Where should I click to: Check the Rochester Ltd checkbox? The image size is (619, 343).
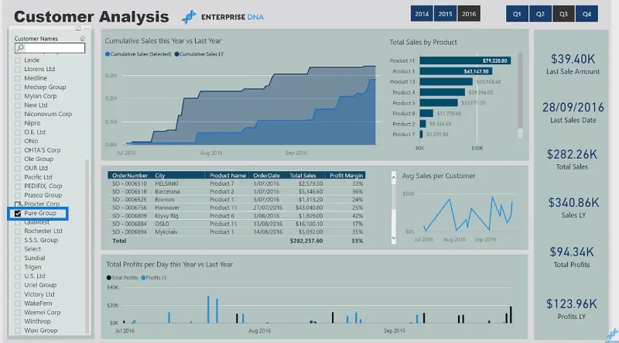17,232
